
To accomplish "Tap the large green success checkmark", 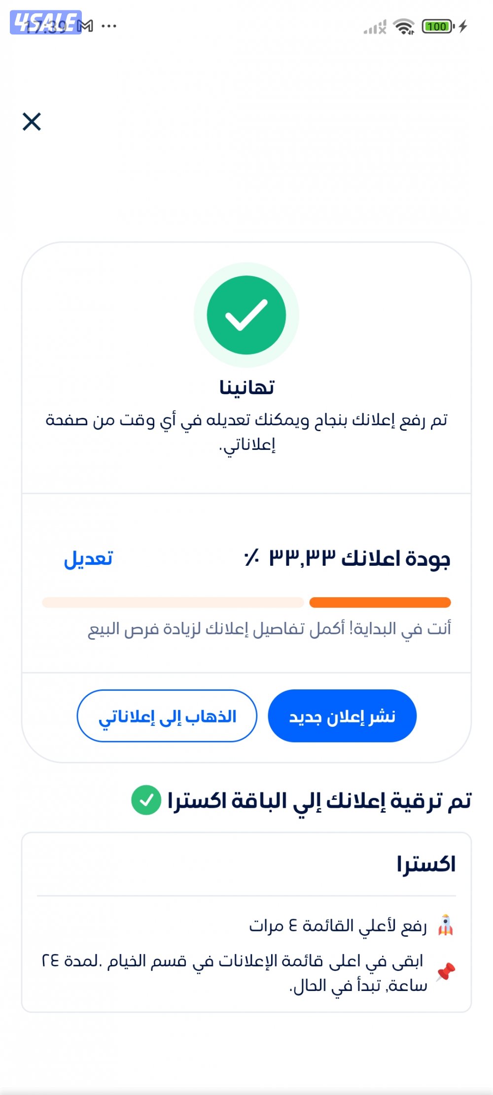I will (x=246, y=315).
